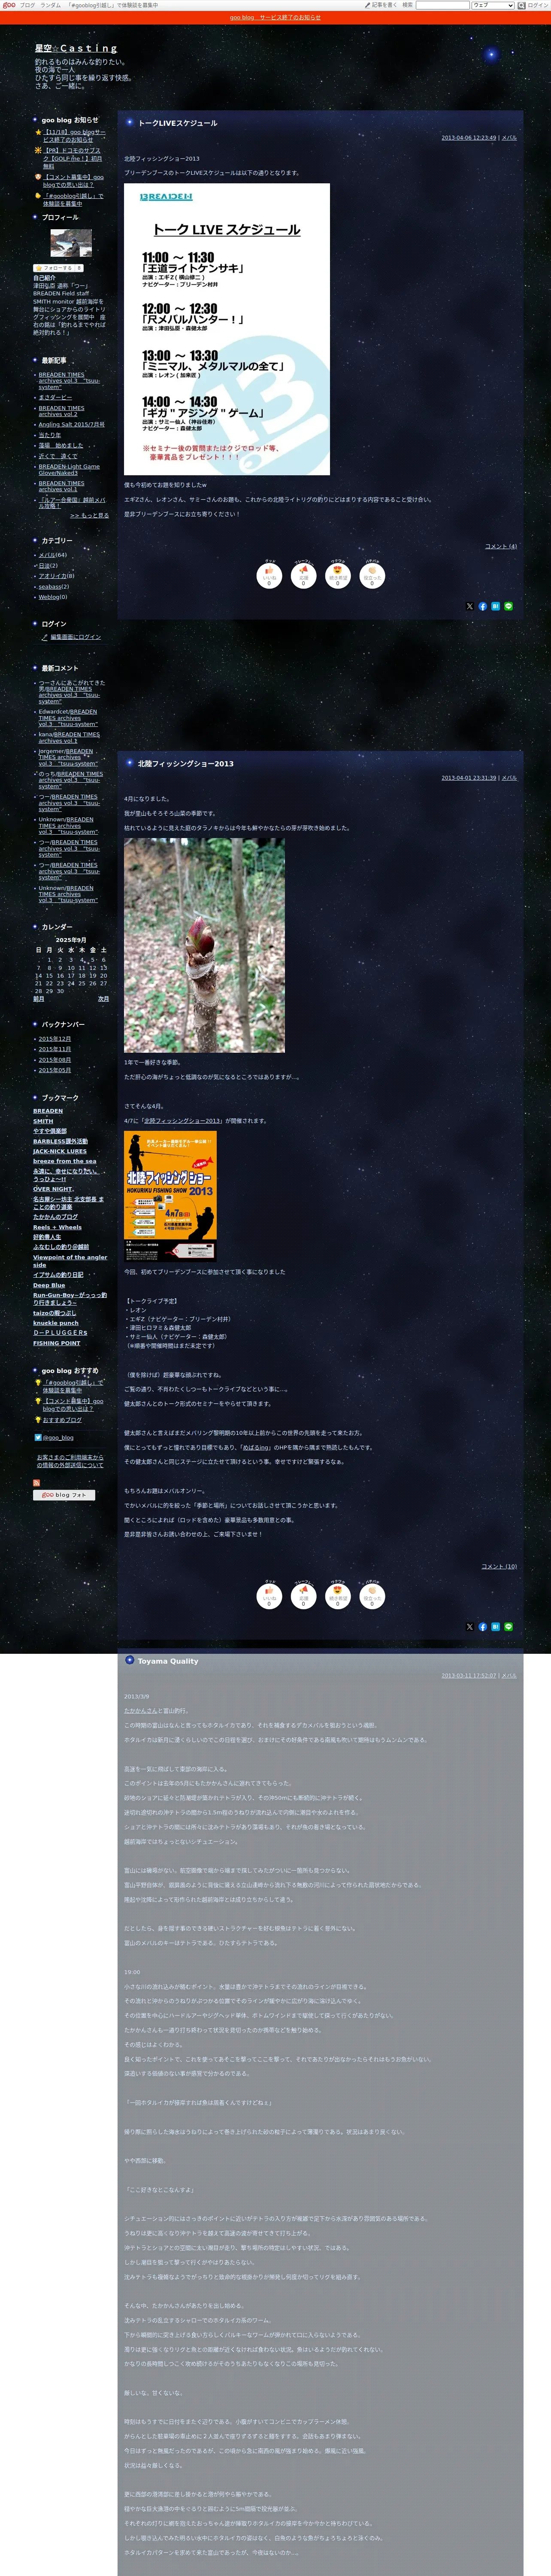The image size is (551, 2576).
Task: Open the 星空☆Casting blog title
Action: pos(76,48)
